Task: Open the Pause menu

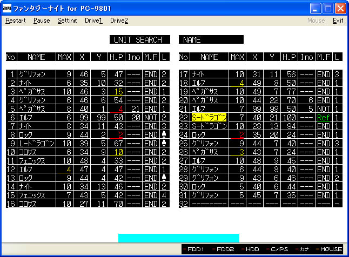Action: point(42,21)
